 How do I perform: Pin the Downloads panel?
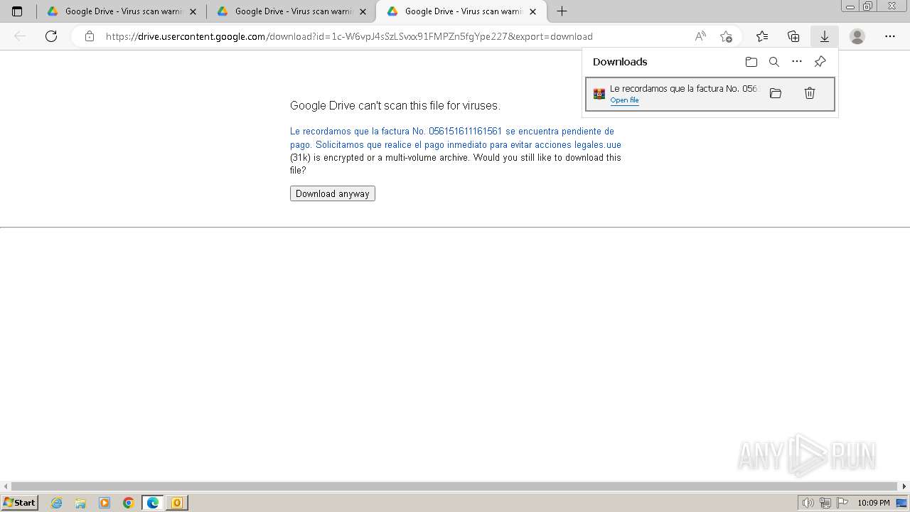[820, 62]
